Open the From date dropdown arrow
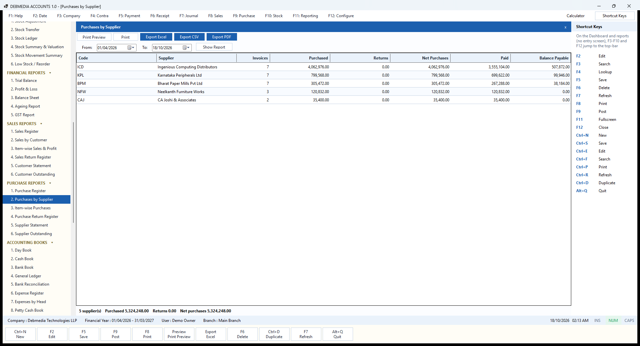Image resolution: width=640 pixels, height=346 pixels. [x=133, y=48]
